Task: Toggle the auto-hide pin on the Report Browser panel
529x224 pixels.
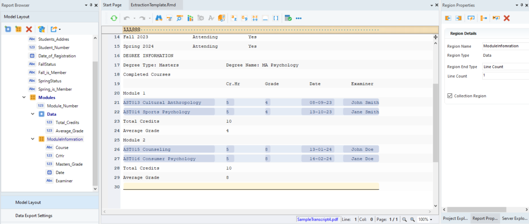Action: point(90,5)
